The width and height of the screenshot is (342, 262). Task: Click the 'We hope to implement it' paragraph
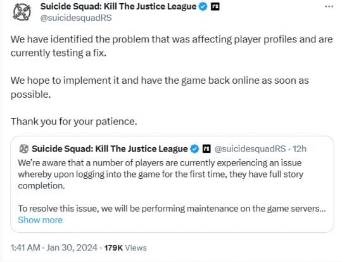click(x=160, y=88)
